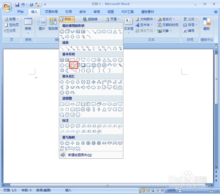
Task: Select the can (cylinder) shape in basic shapes
Action: click(73, 65)
